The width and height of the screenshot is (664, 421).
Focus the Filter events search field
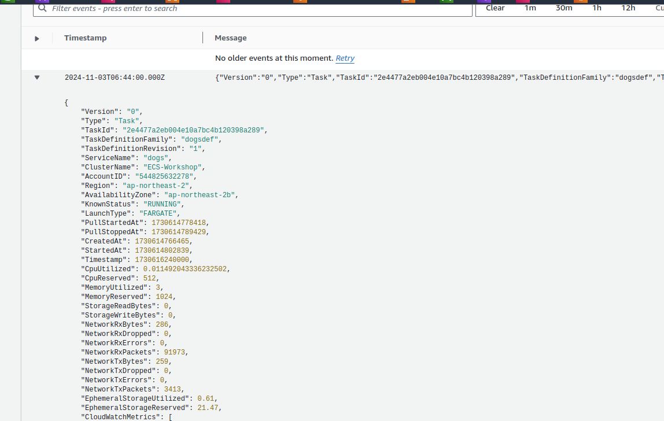[x=254, y=9]
